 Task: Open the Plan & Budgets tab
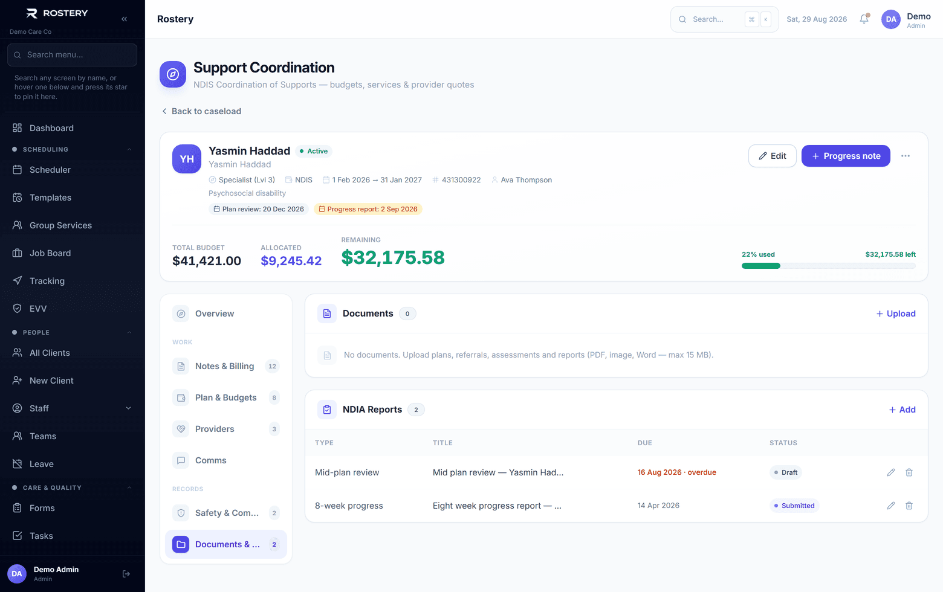click(226, 397)
